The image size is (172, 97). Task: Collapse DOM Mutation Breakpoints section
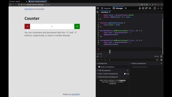tap(97, 77)
